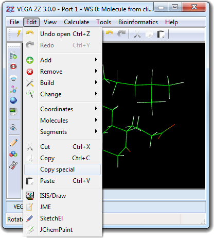
Task: Click the toolbar Paste clipboard icon
Action: click(x=160, y=34)
